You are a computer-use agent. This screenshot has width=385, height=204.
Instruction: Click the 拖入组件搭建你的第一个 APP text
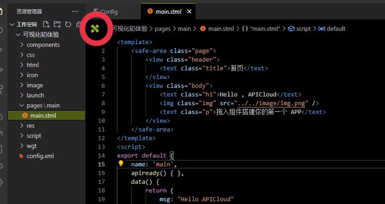point(259,112)
